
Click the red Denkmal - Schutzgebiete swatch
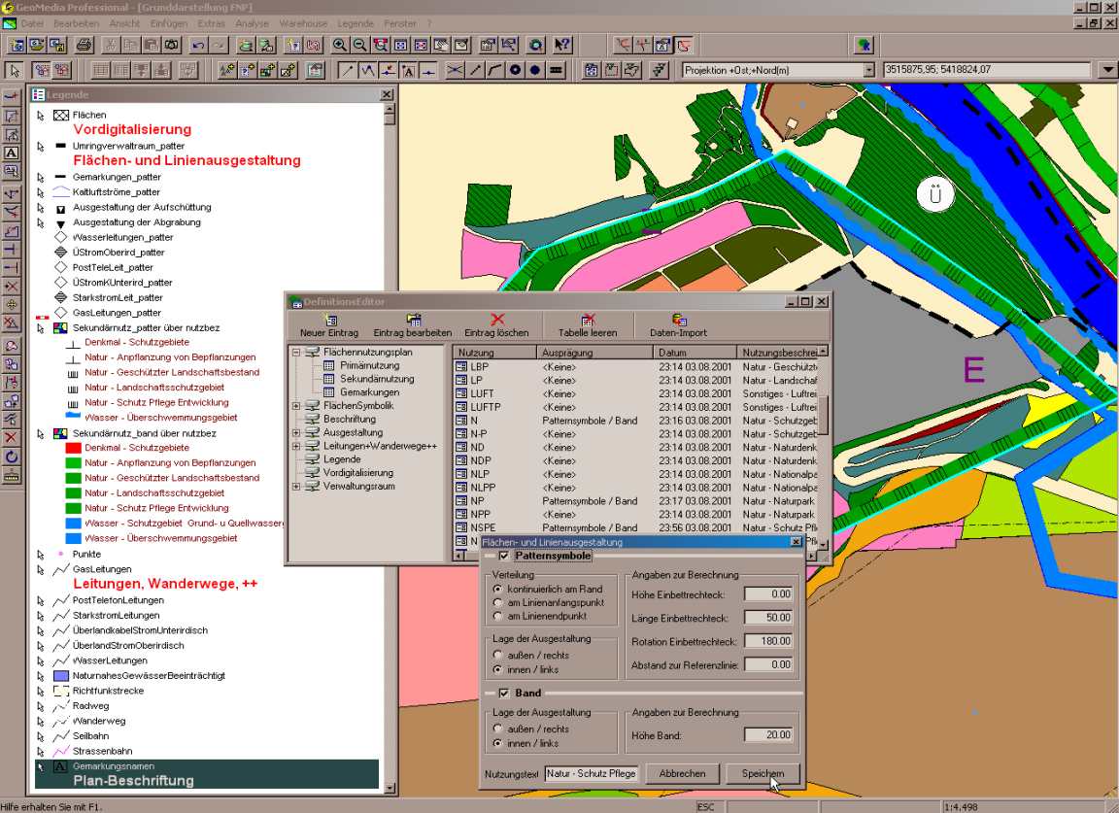pos(72,448)
